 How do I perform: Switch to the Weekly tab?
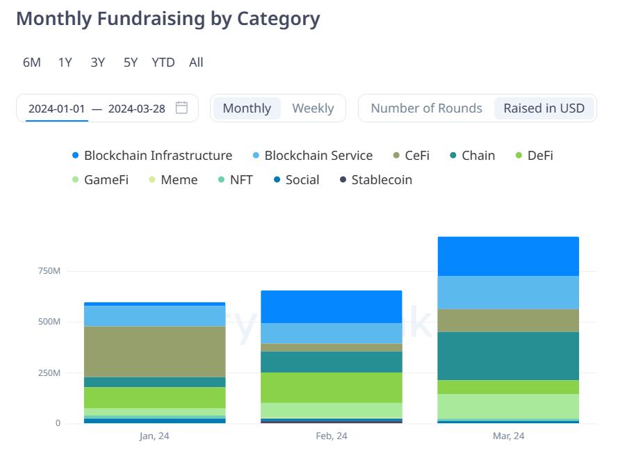tap(314, 108)
